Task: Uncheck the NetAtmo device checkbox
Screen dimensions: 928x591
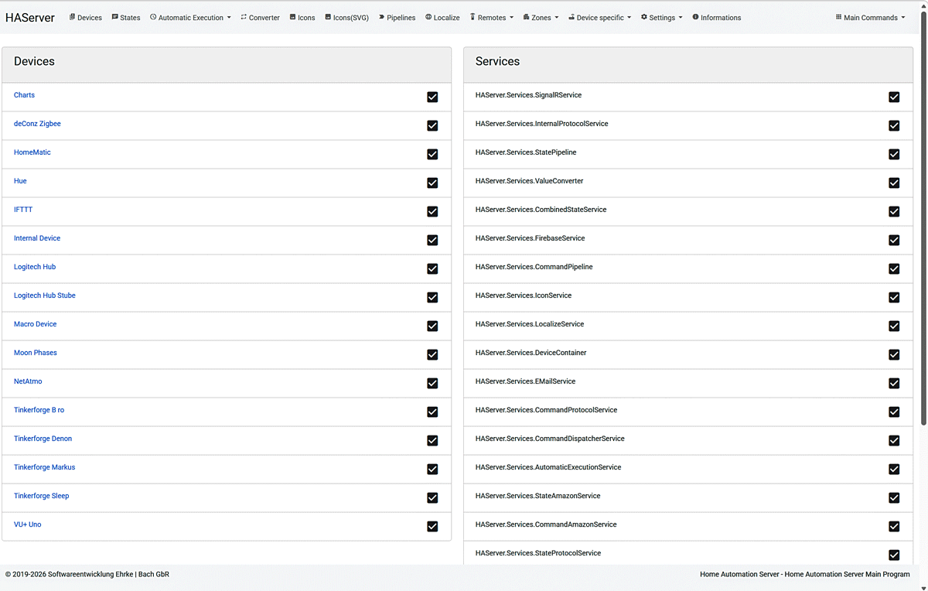Action: pos(432,383)
